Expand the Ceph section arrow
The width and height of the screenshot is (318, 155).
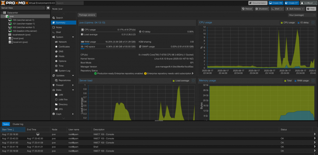(73, 114)
